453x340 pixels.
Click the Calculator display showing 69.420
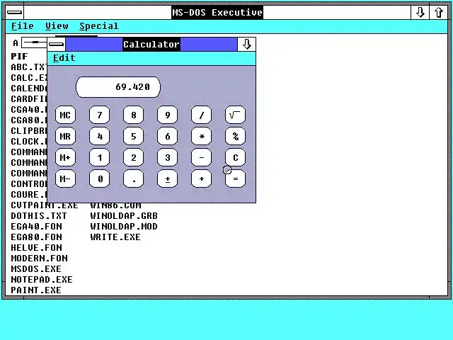(x=118, y=87)
